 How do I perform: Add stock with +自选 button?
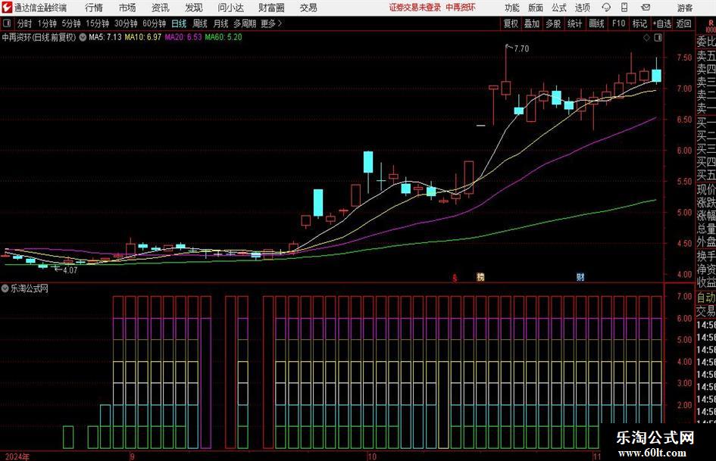click(x=661, y=23)
